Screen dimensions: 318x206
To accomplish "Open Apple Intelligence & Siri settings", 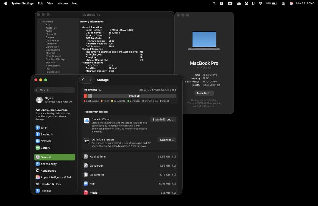I will 55,177.
